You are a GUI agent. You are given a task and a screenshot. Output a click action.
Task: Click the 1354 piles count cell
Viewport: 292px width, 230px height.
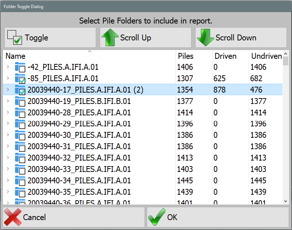185,90
